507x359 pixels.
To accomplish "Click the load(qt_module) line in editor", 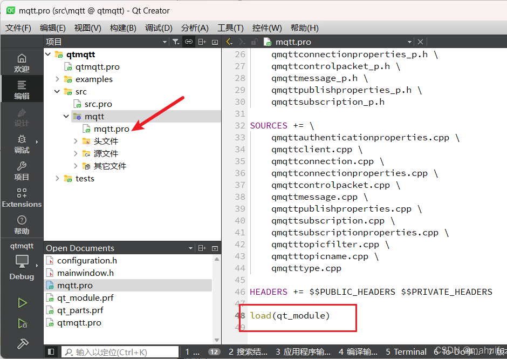I will pyautogui.click(x=290, y=316).
